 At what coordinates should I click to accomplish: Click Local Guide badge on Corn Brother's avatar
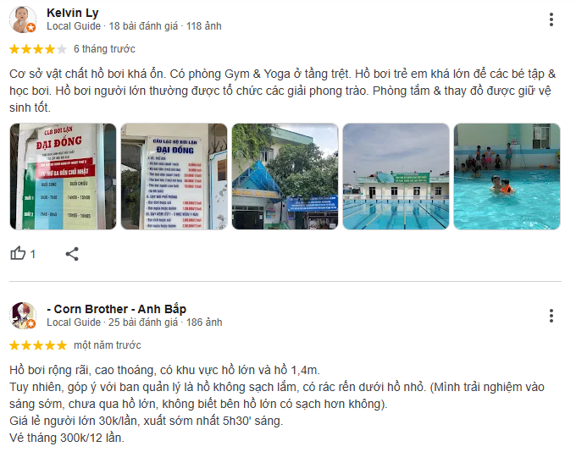[31, 324]
